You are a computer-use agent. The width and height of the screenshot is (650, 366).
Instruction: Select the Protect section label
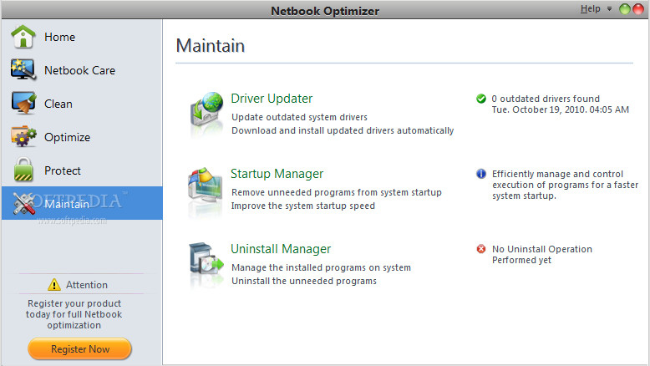click(x=63, y=170)
